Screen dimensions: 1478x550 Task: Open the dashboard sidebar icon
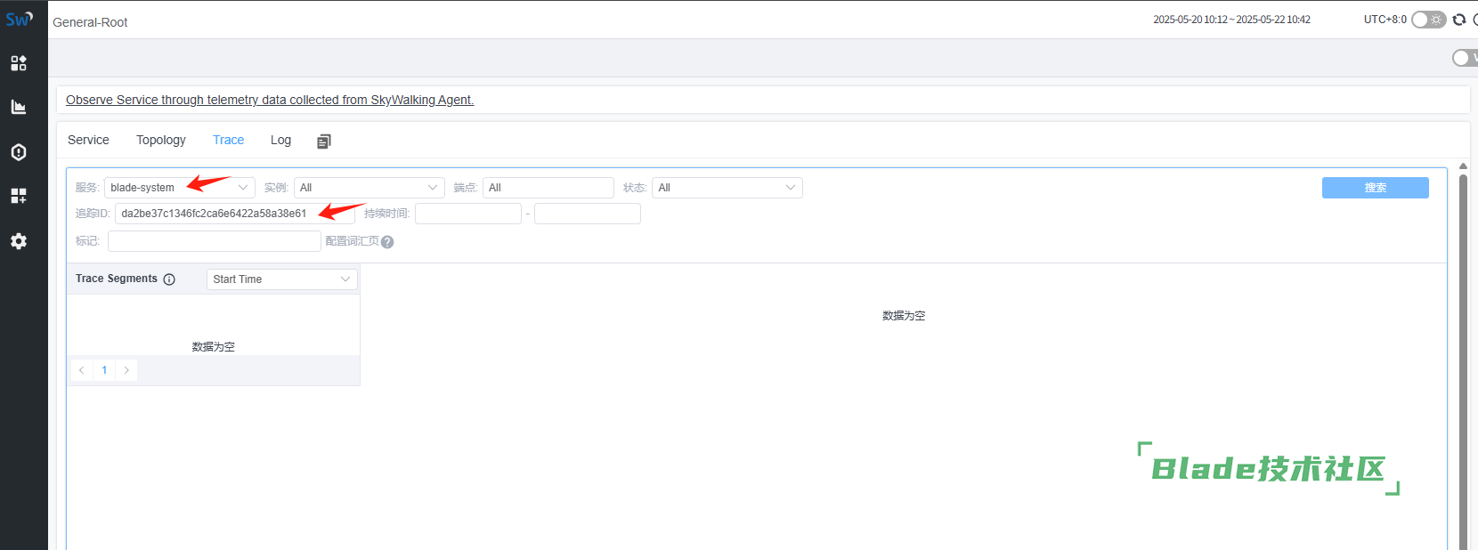(x=19, y=63)
